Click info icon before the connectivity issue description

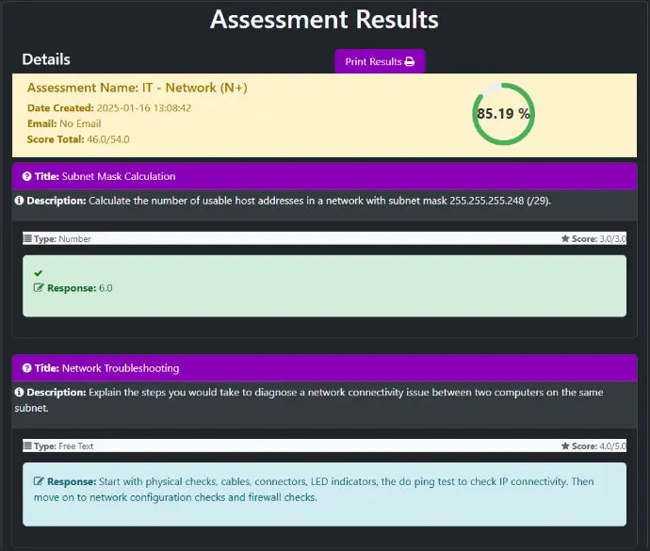(x=19, y=392)
